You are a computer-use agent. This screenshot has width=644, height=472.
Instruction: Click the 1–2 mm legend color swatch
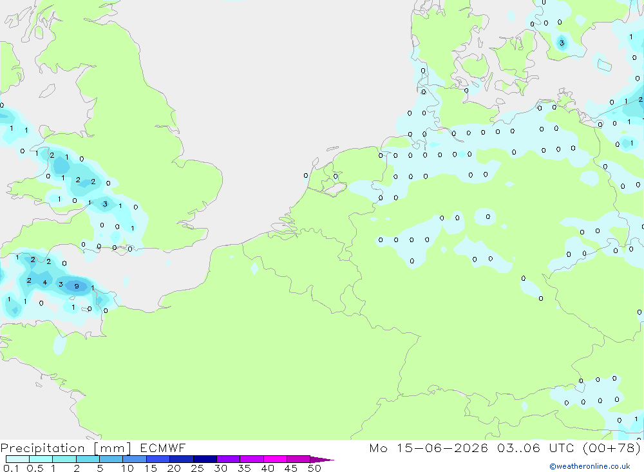(x=64, y=459)
